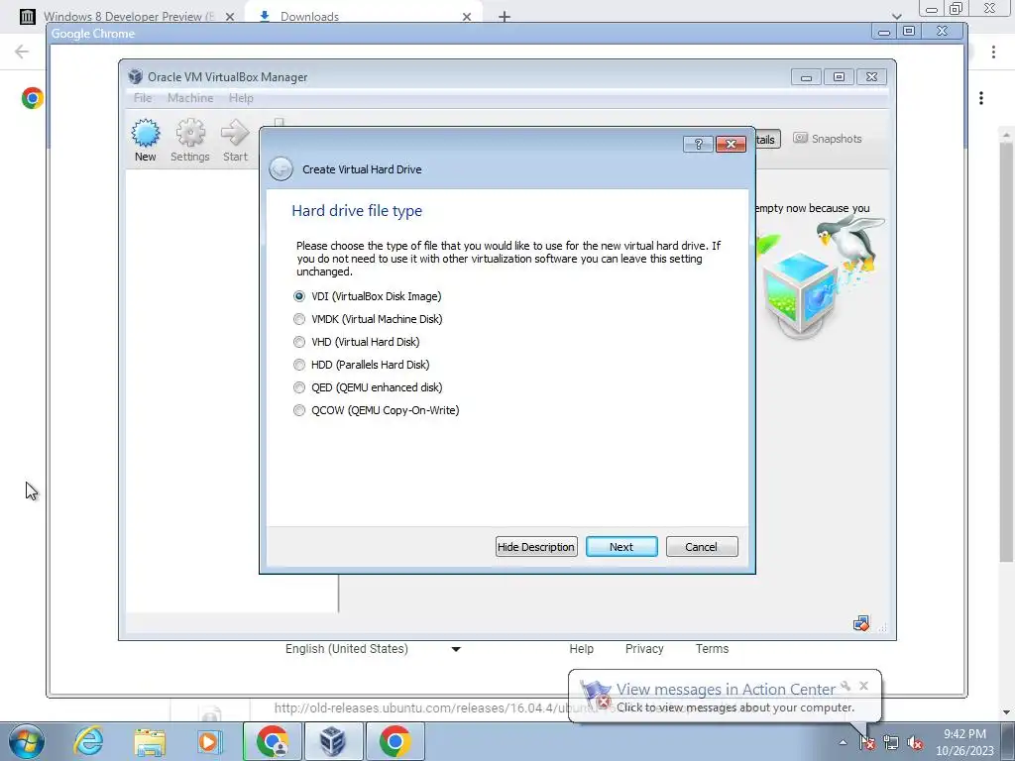The width and height of the screenshot is (1015, 761).
Task: Click the back arrow in Create Virtual Hard Drive
Action: 281,168
